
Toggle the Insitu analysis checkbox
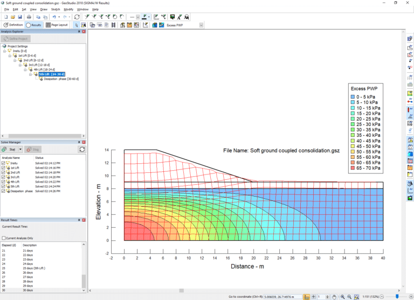pos(3,162)
